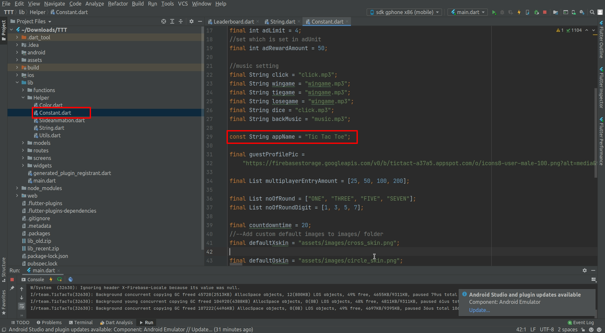Stop the app with the red stop icon in the top toolbar
This screenshot has height=333, width=605.
coord(545,12)
